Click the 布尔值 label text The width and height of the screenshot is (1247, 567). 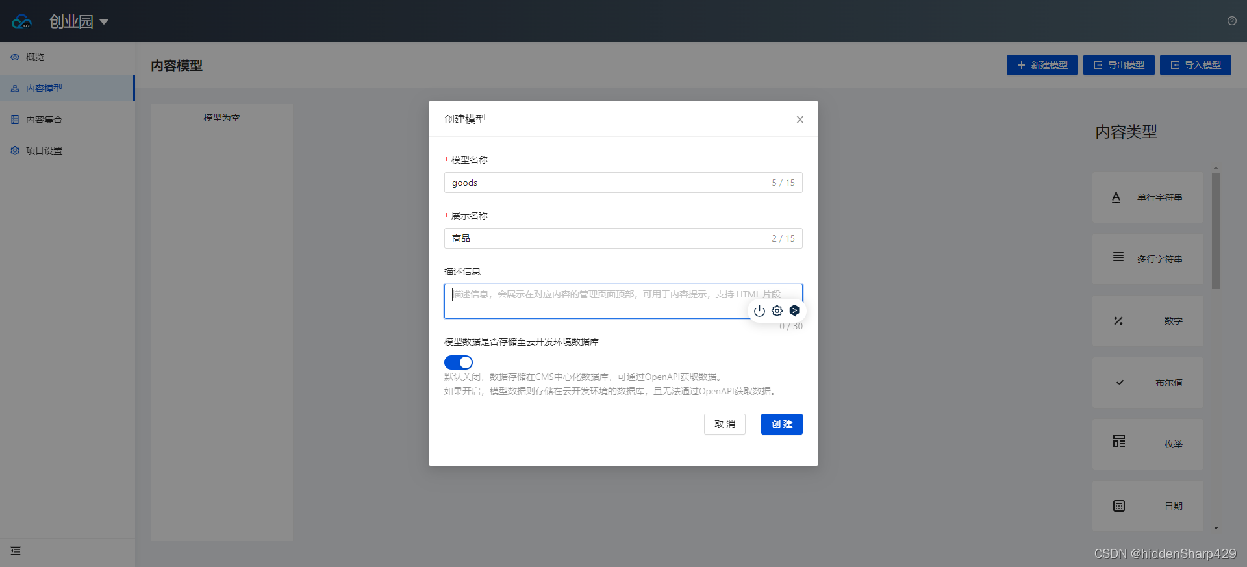coord(1169,383)
